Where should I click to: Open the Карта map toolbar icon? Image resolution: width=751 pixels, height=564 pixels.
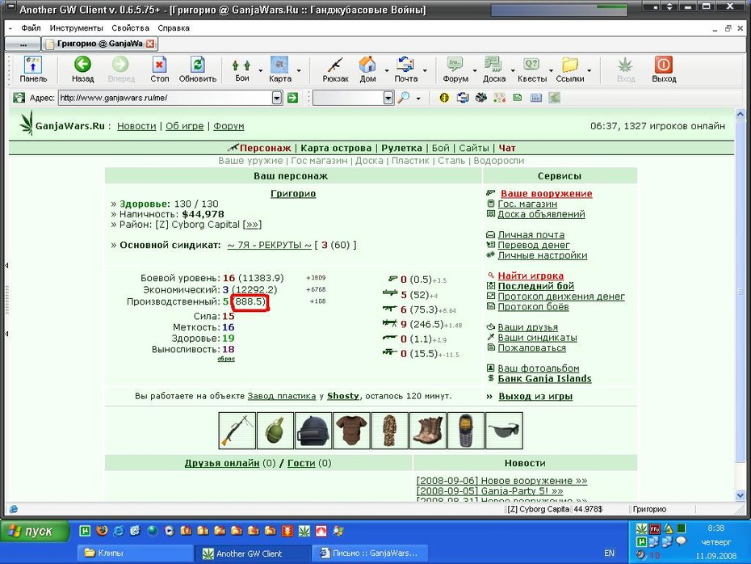(279, 69)
